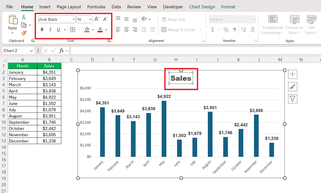The height and width of the screenshot is (193, 321).
Task: Toggle Bold formatting
Action: point(42,30)
